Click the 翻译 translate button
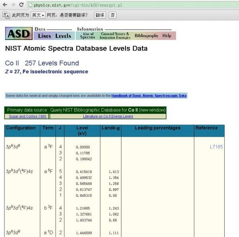The width and height of the screenshot is (239, 237). coord(100,15)
